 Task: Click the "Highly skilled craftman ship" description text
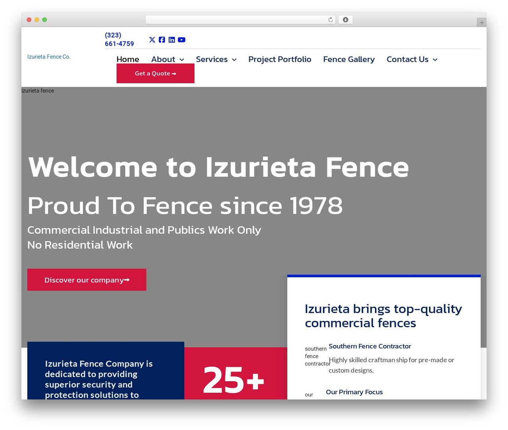391,365
